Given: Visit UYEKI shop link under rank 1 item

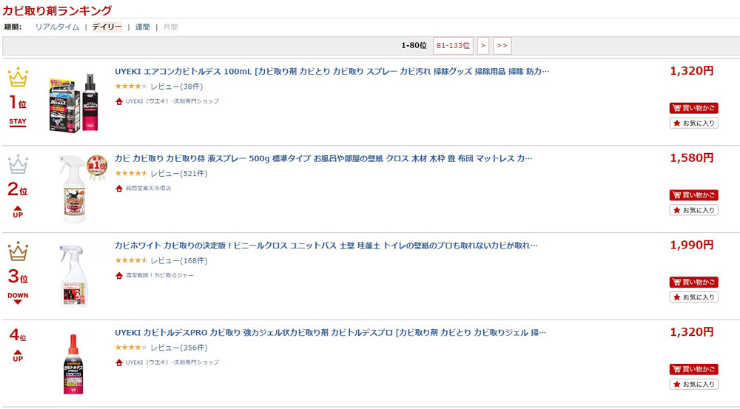Looking at the screenshot, I should click(172, 101).
